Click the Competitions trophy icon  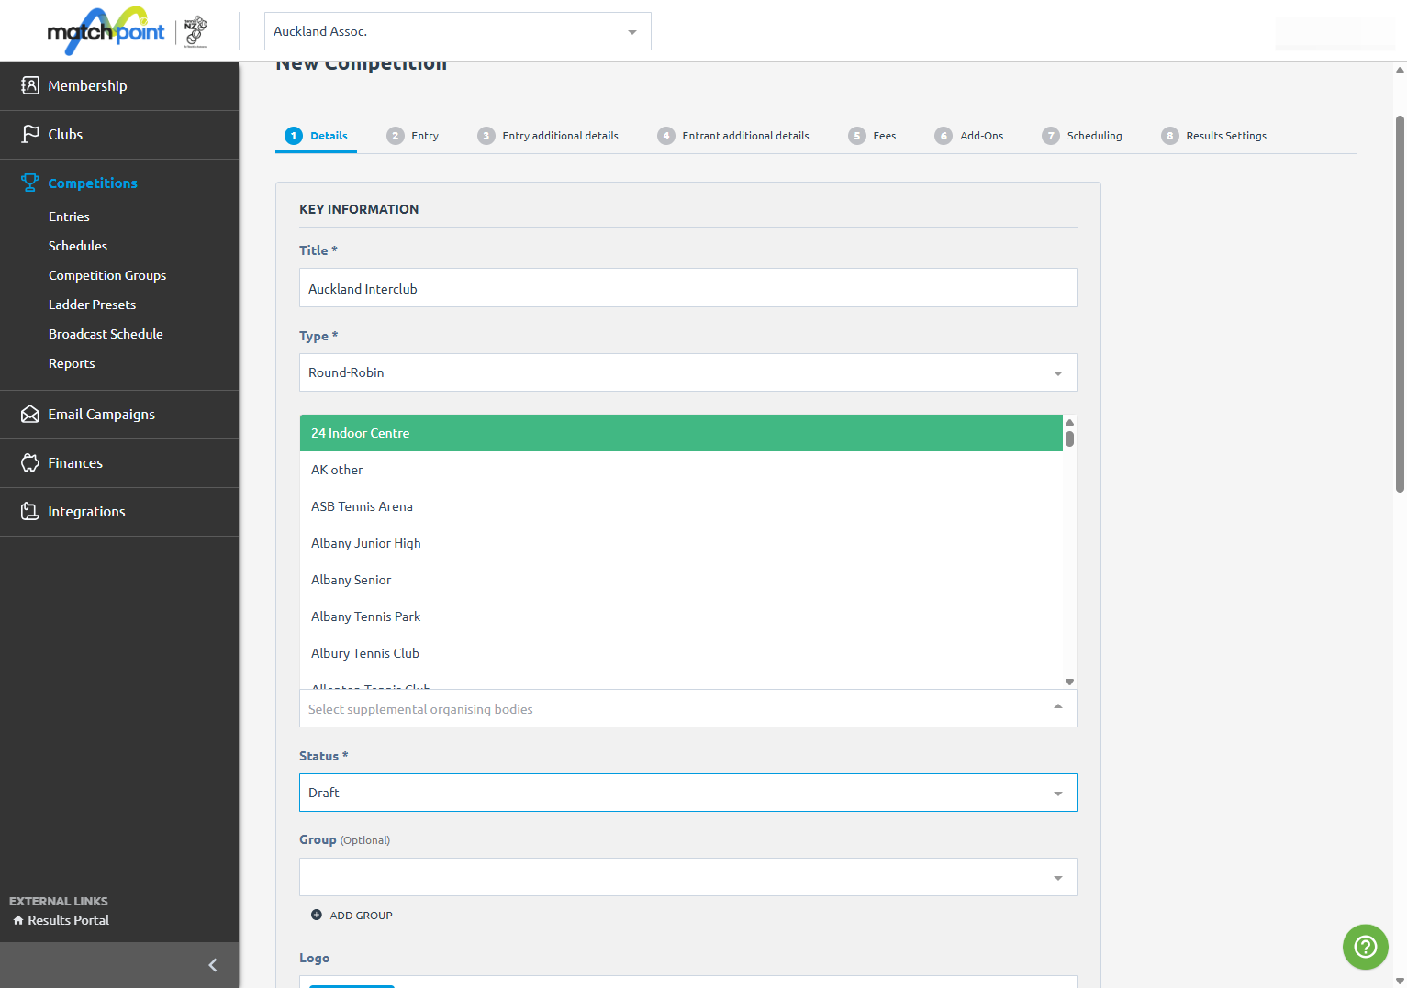click(30, 183)
